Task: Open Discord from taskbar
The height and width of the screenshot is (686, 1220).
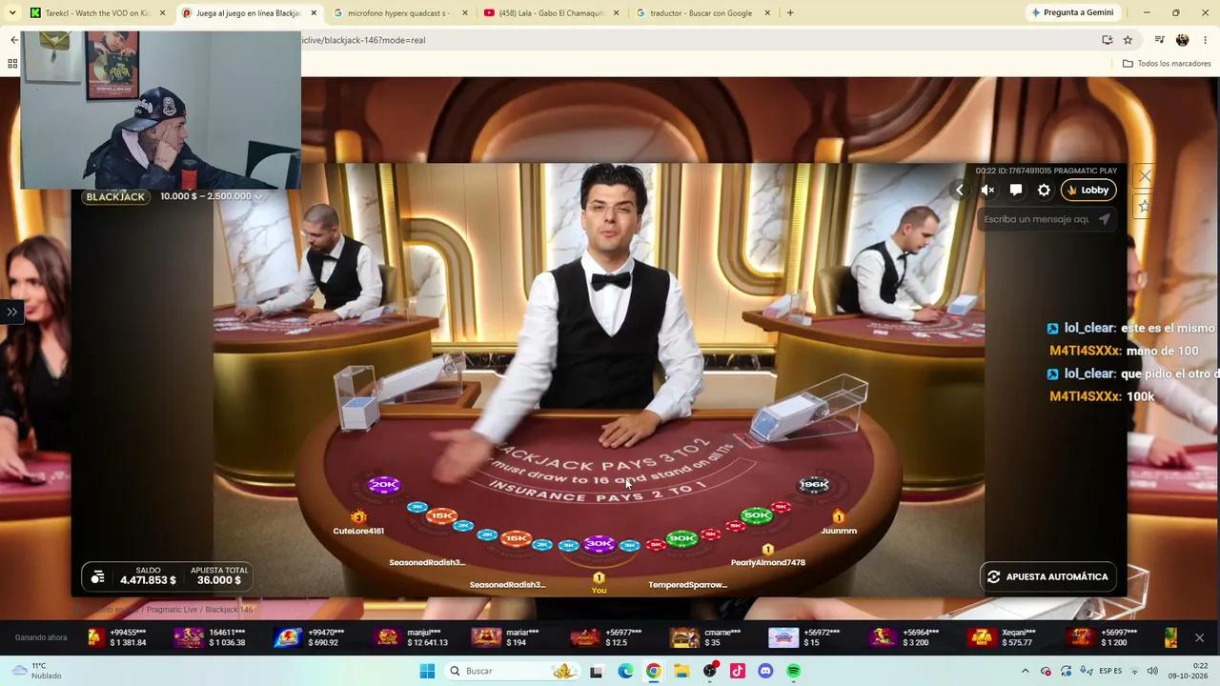Action: pos(765,671)
